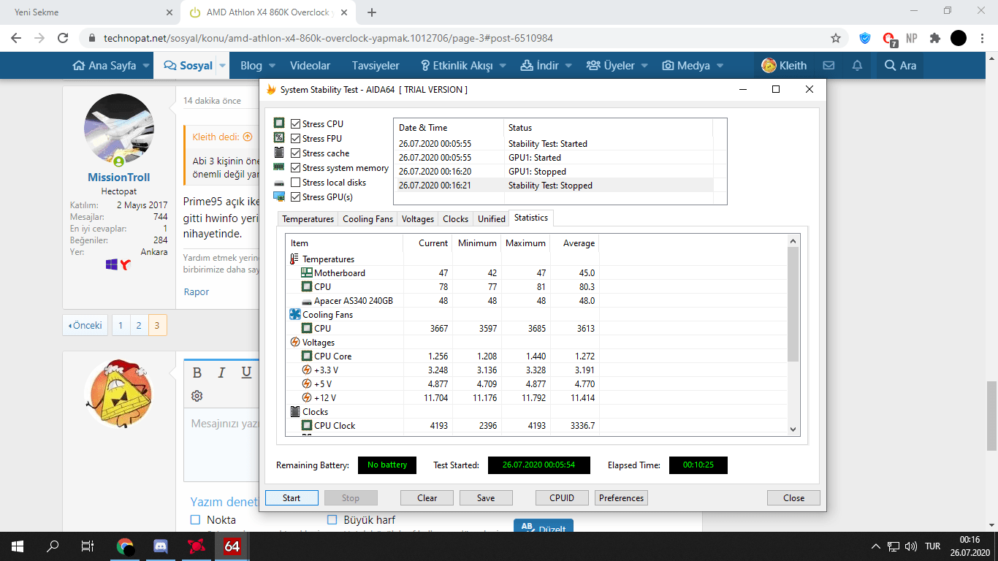Select the Unified tab
This screenshot has width=998, height=561.
[x=492, y=219]
